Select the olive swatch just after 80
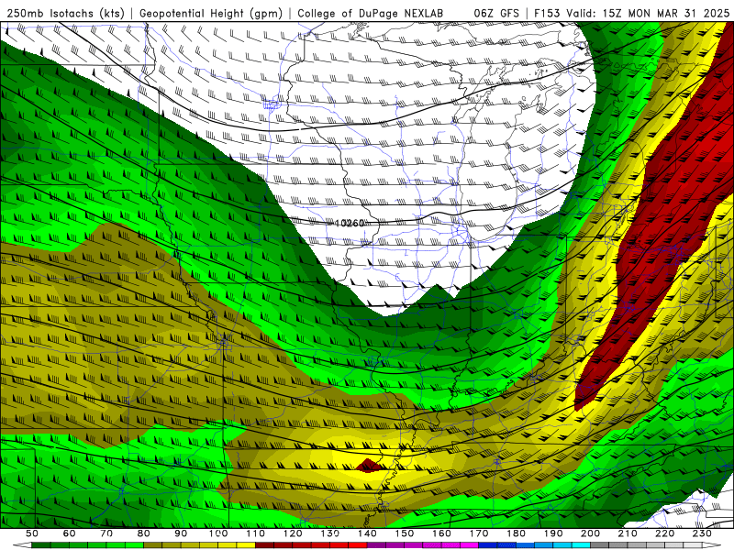This screenshot has width=734, height=550. click(x=153, y=545)
